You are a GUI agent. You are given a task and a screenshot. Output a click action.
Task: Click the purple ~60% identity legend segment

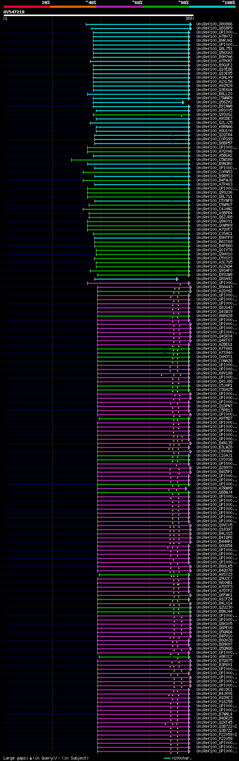(119, 7)
